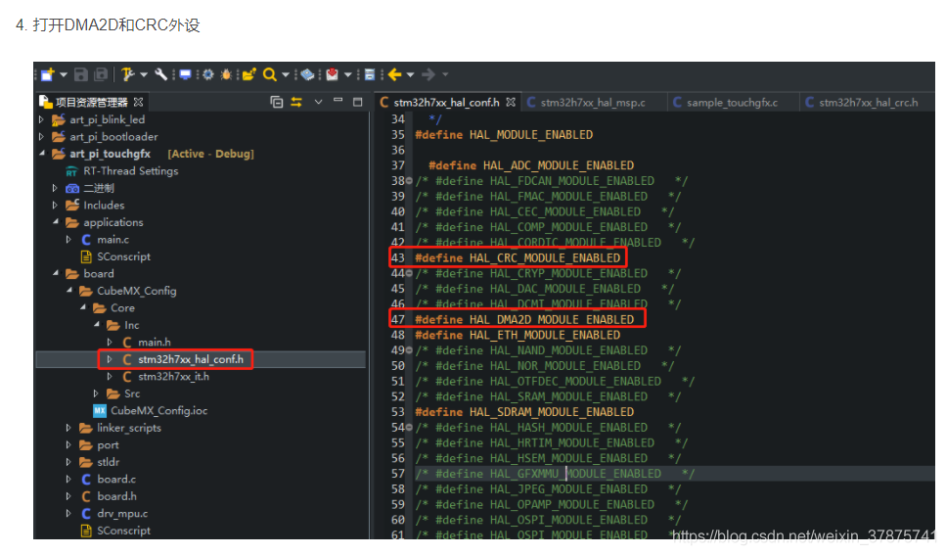Click the open folder toolbar icon
Image resolution: width=946 pixels, height=555 pixels.
[249, 74]
